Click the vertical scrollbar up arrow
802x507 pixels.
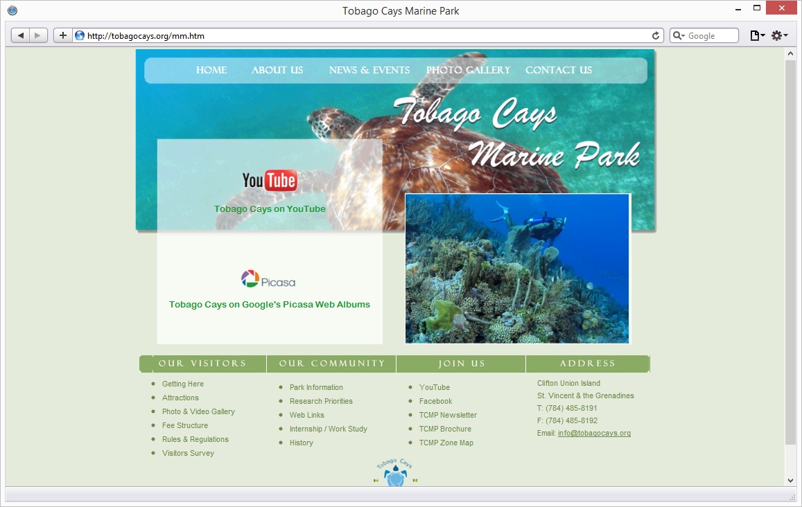click(x=790, y=53)
